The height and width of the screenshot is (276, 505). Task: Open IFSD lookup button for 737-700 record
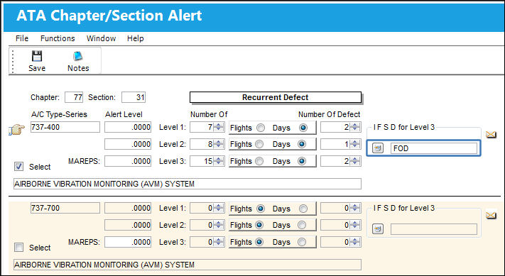click(377, 229)
